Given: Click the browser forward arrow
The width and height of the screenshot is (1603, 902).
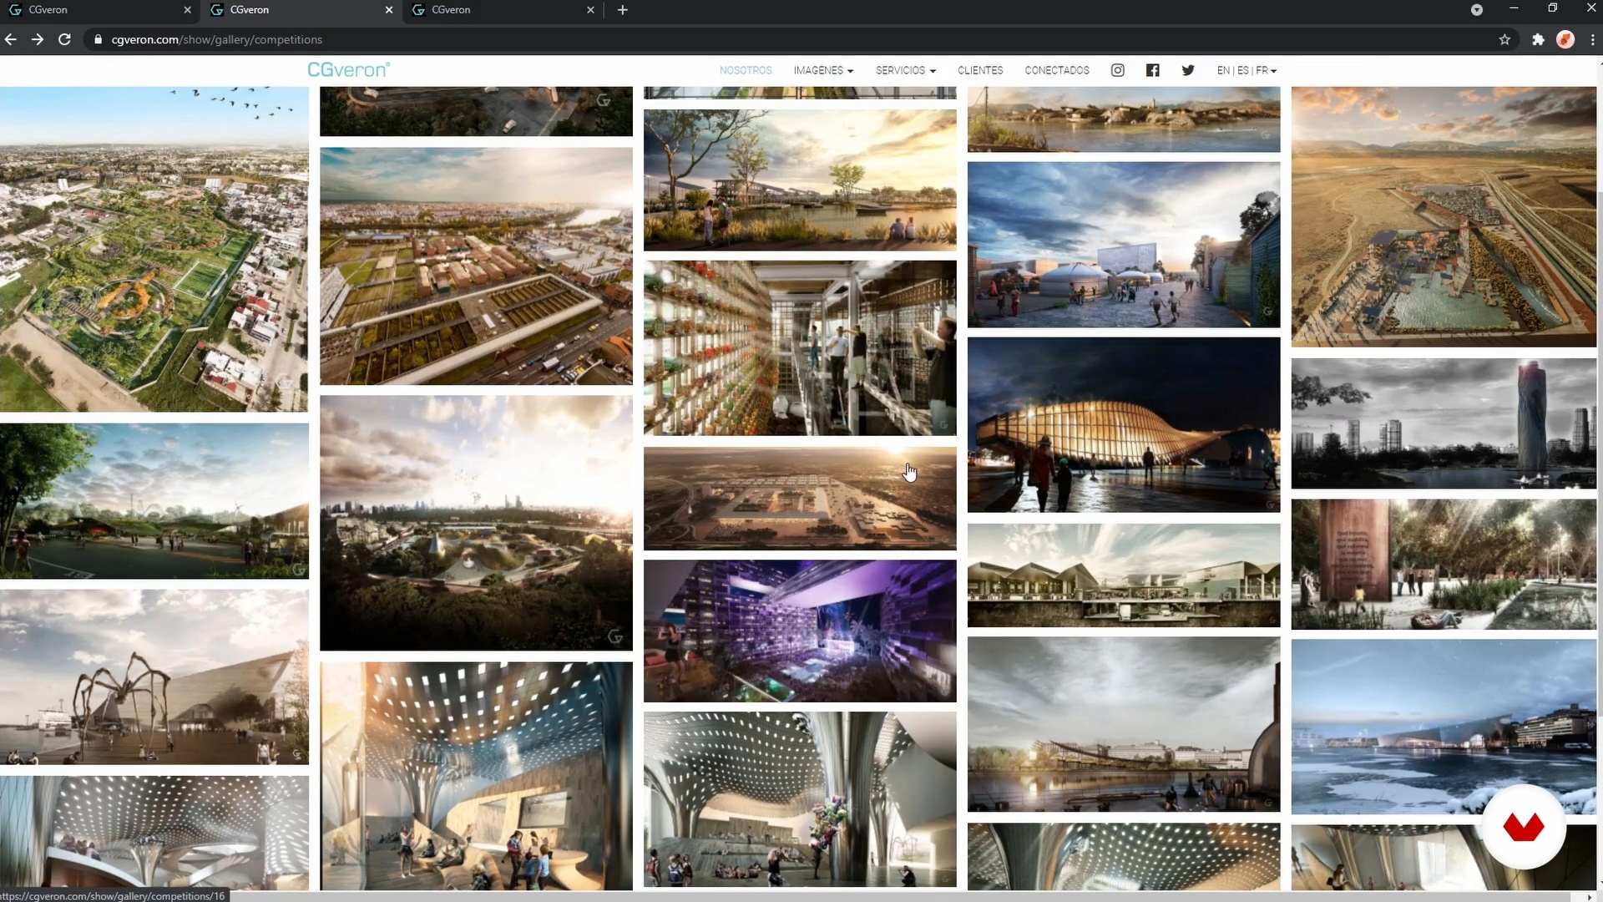Looking at the screenshot, I should pos(38,39).
